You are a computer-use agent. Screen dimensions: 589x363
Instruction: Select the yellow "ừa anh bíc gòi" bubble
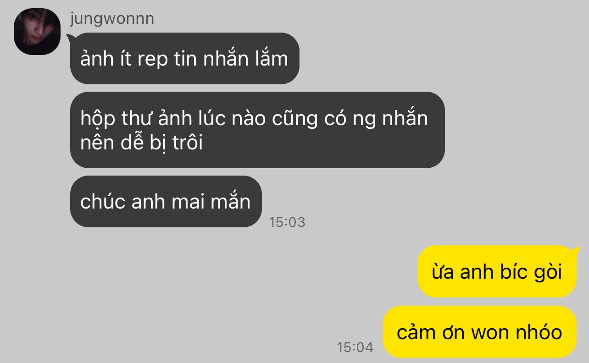coord(497,271)
